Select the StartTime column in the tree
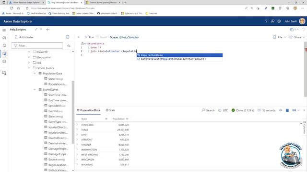307x172 pixels. (56, 95)
